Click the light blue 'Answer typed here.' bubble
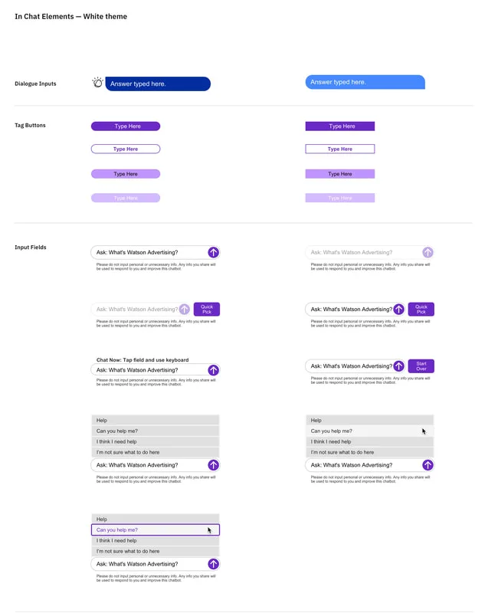Viewport: 488px width, 613px height. [365, 82]
